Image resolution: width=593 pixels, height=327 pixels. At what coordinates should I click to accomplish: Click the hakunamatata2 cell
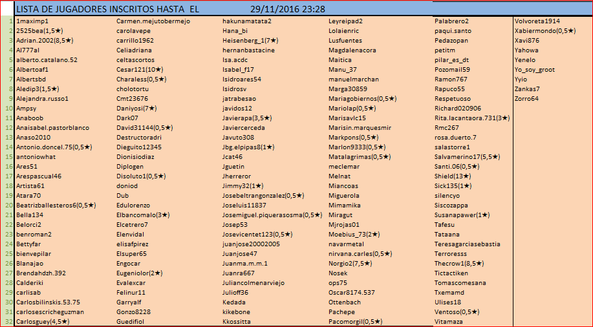(246, 21)
